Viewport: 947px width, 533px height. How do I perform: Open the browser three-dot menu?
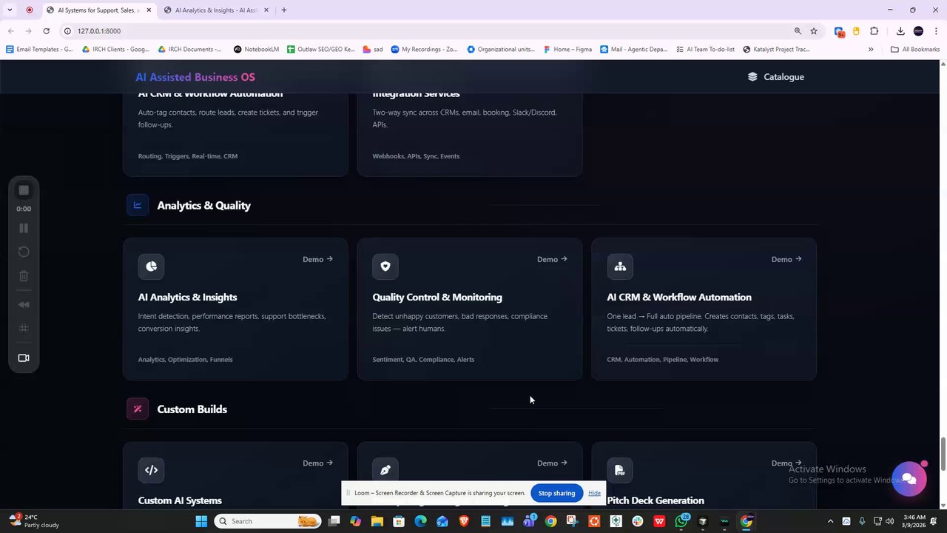pos(936,31)
